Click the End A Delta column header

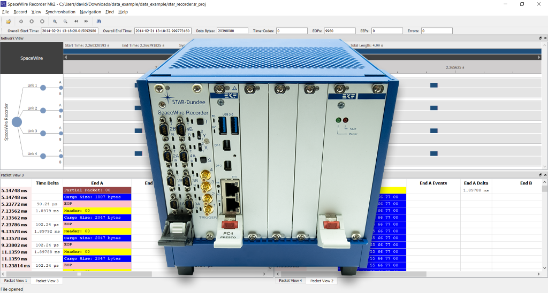476,183
